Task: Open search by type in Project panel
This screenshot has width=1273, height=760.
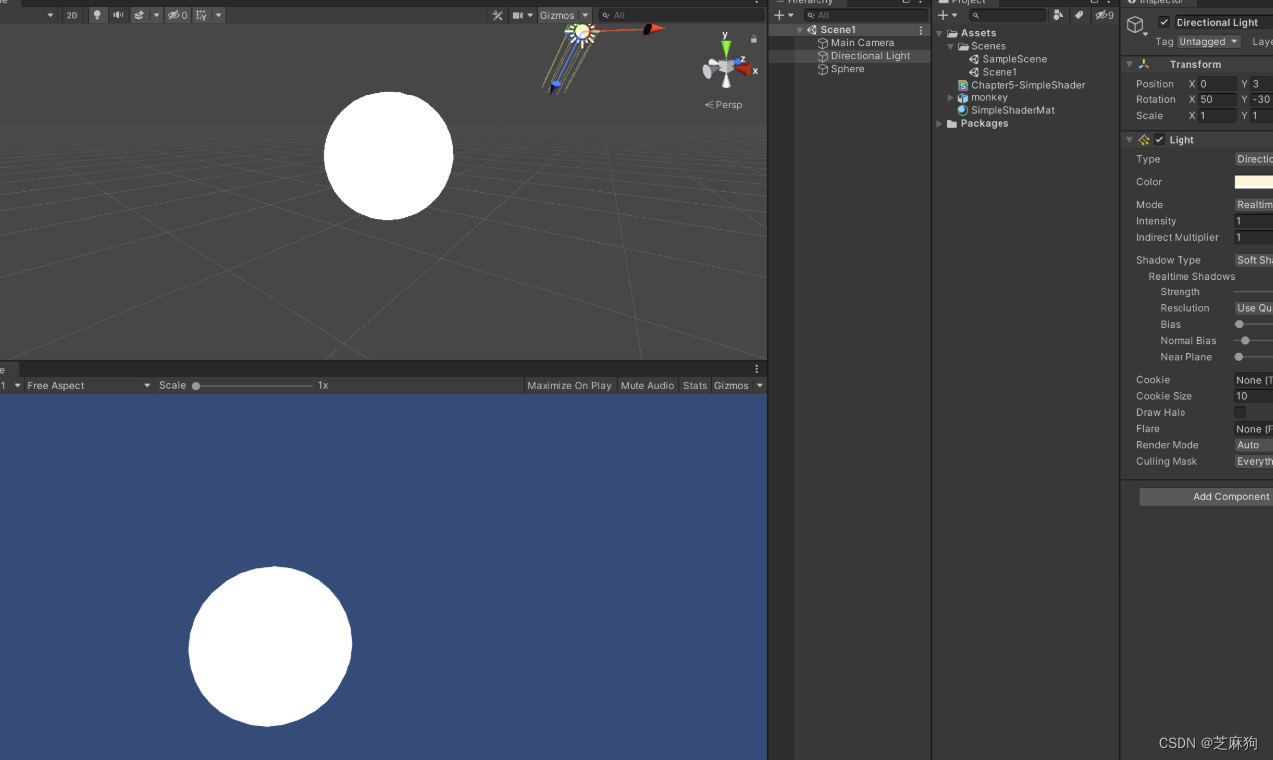Action: click(1059, 15)
